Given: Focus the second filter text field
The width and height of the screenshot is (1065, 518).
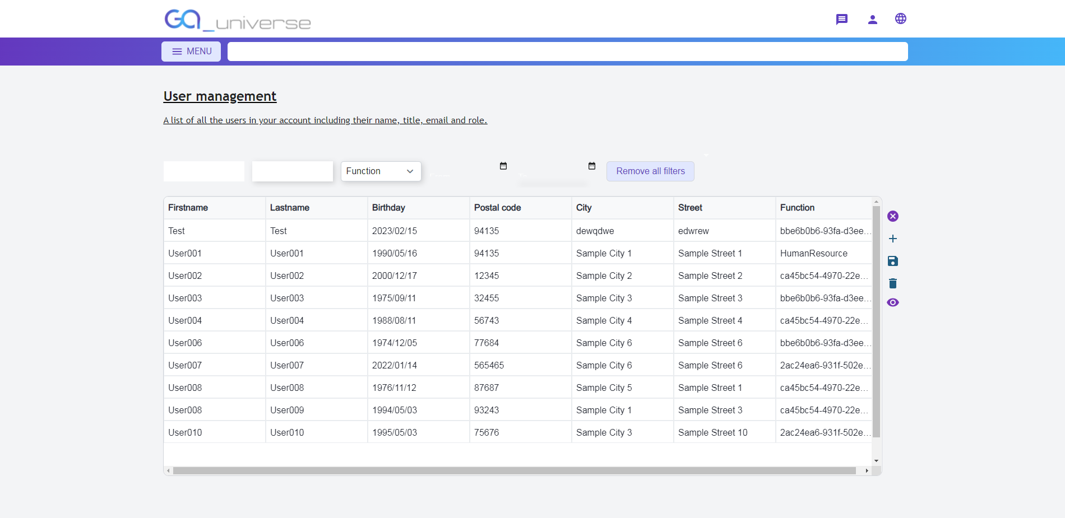Looking at the screenshot, I should [293, 171].
